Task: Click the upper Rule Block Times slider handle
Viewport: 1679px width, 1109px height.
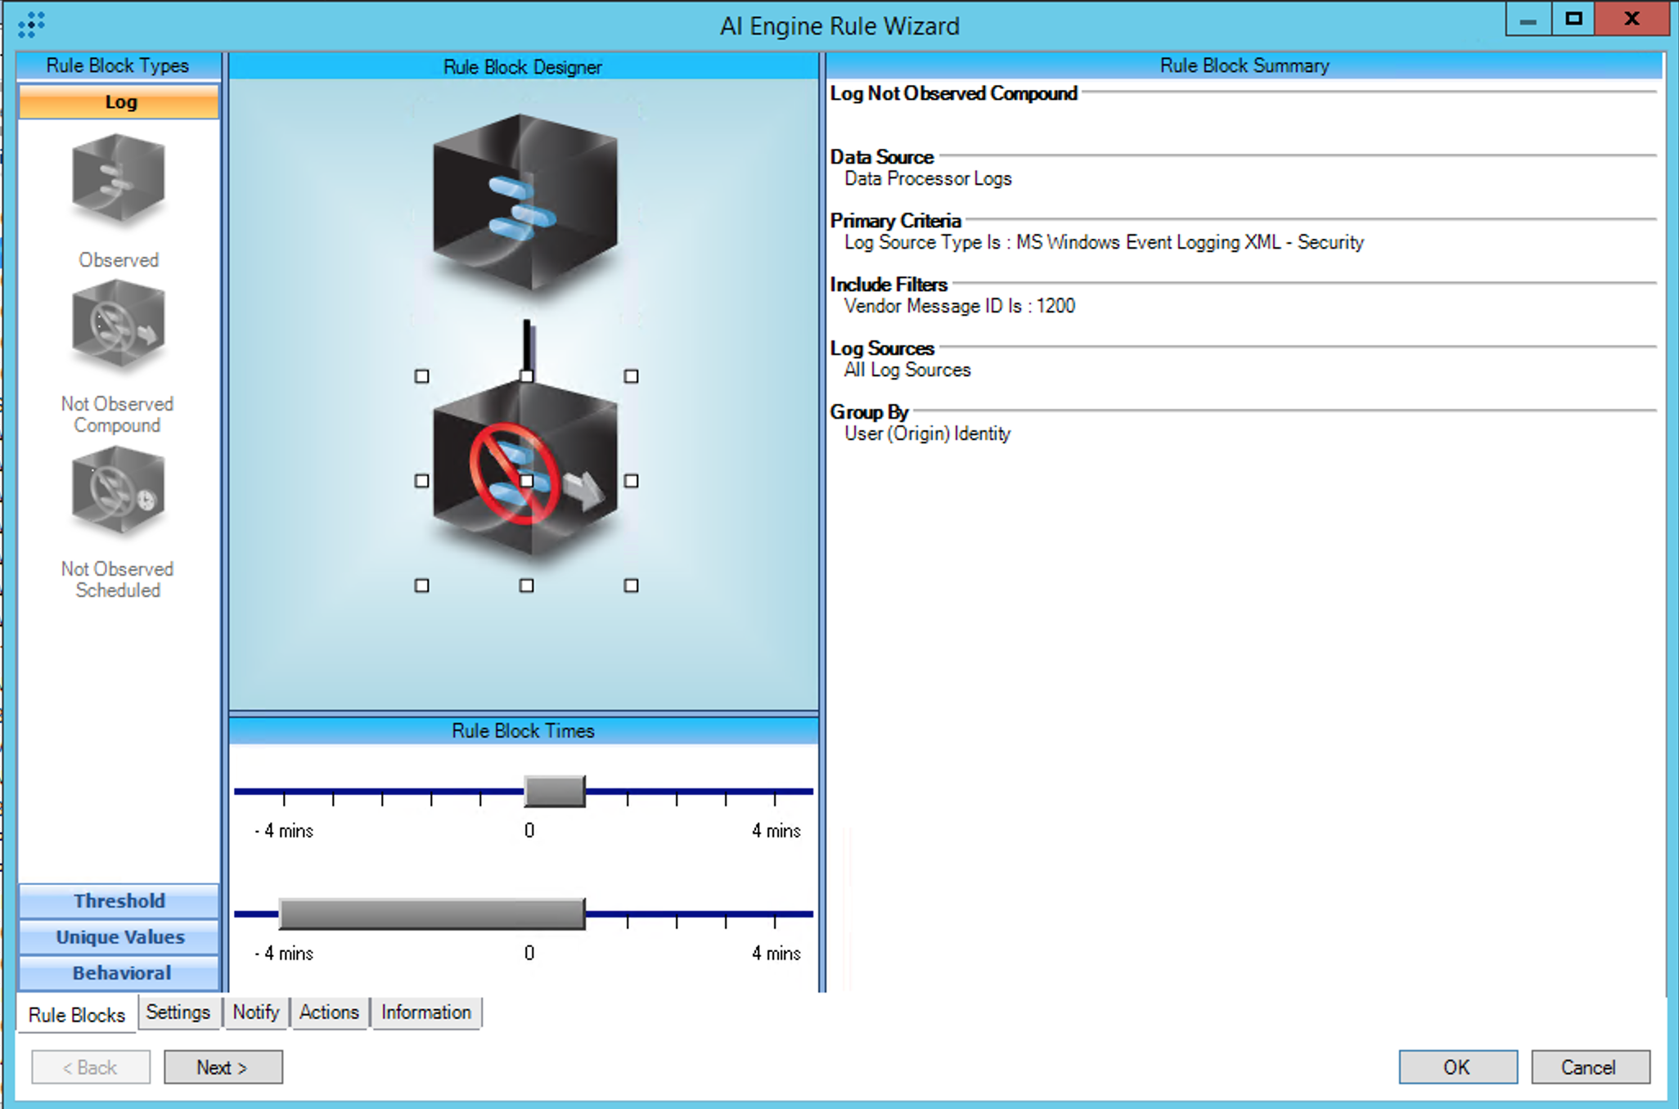Action: tap(555, 792)
